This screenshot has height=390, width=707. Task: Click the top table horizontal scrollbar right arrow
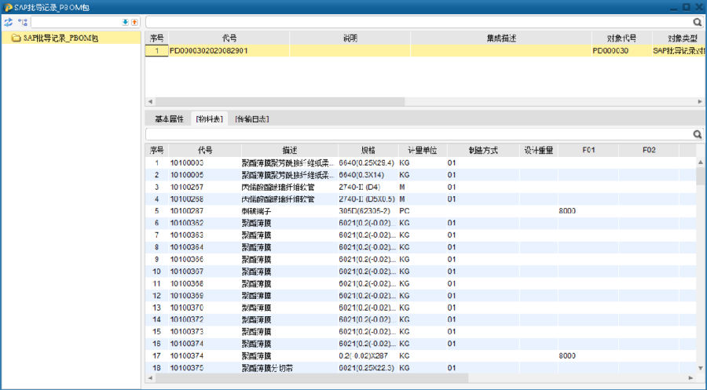coord(700,102)
